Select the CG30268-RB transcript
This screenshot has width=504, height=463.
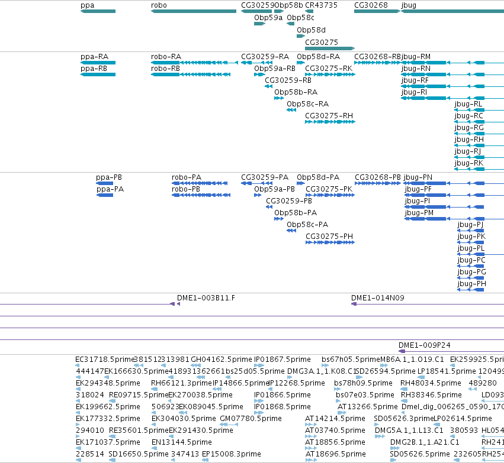tap(377, 63)
